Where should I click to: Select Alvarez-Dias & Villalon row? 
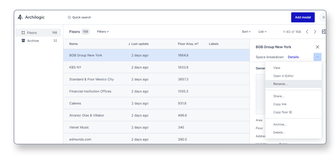(156, 115)
